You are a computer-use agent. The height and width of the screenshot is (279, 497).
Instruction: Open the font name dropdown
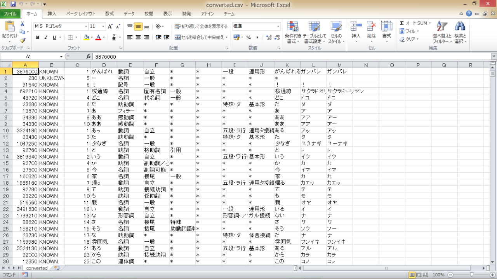(x=86, y=26)
